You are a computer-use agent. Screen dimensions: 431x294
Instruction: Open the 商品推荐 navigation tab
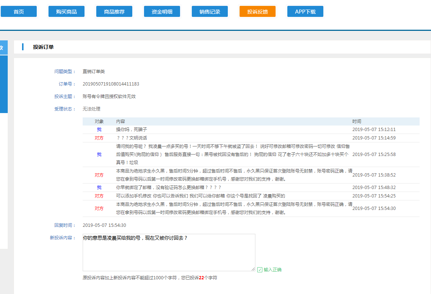114,11
